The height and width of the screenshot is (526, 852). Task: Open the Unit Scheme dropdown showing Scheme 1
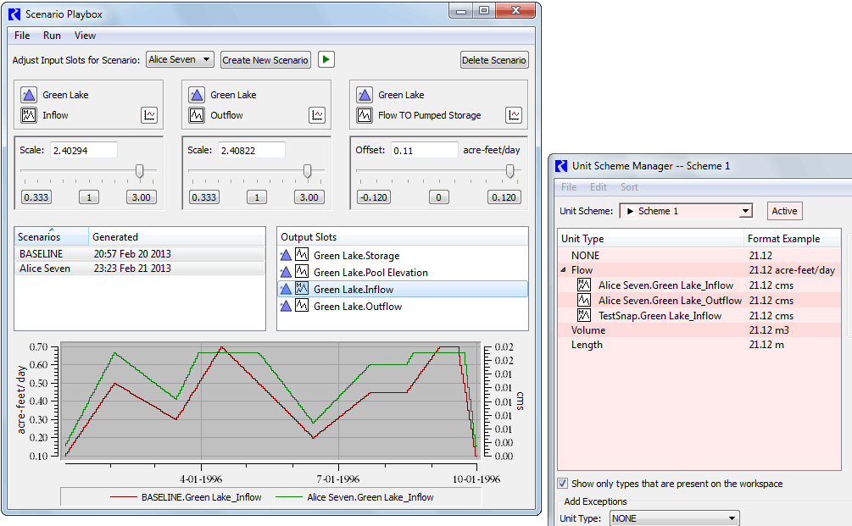point(686,211)
